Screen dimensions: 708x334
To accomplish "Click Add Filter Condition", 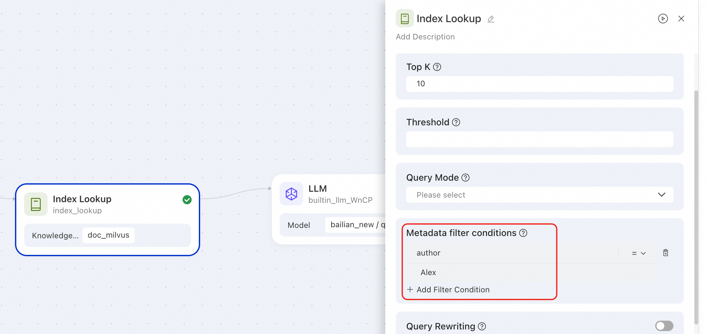I will click(449, 290).
